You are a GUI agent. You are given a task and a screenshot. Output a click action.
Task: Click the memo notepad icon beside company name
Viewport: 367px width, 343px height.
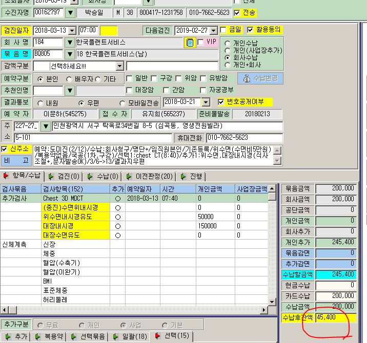[x=190, y=42]
